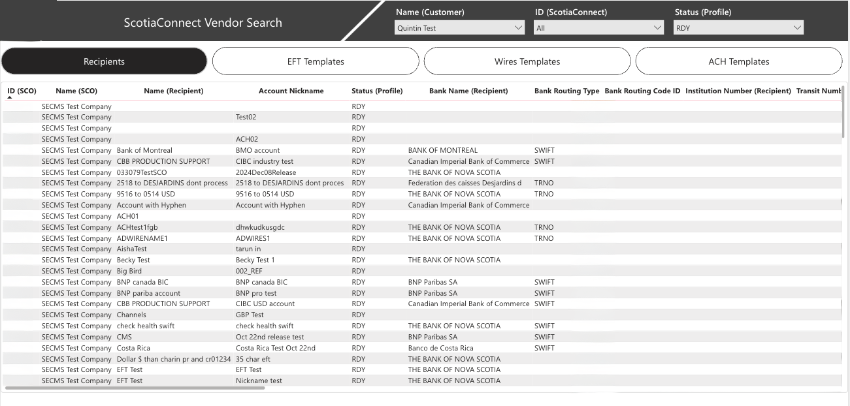This screenshot has height=406, width=850.
Task: Click the 'CIBC USD account' nickname cell
Action: [265, 304]
